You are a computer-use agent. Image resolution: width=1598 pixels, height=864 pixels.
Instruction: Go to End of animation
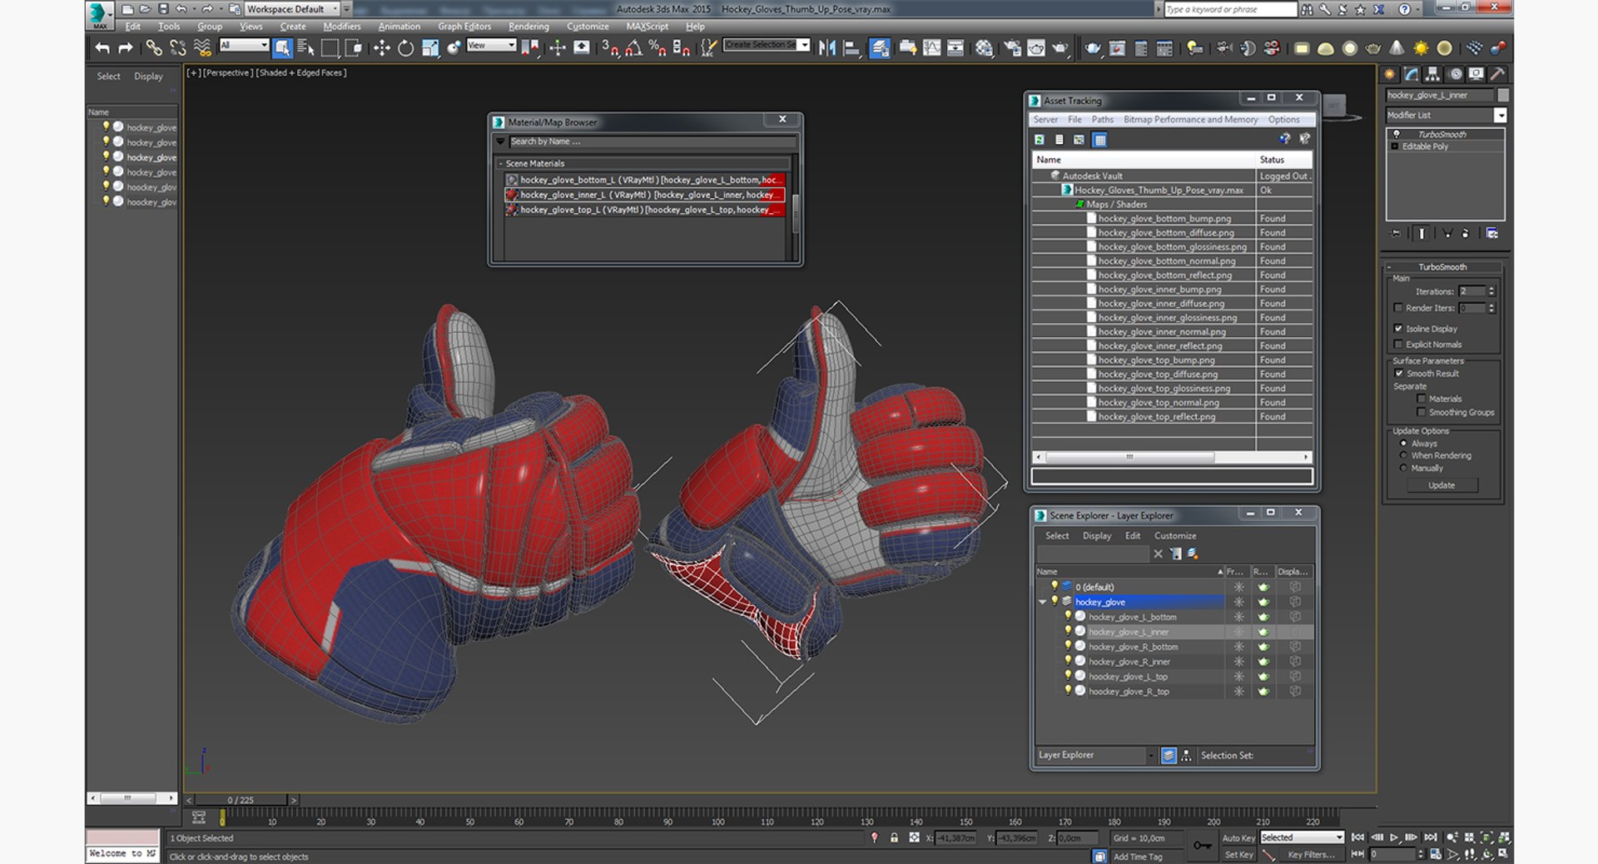(x=1430, y=837)
